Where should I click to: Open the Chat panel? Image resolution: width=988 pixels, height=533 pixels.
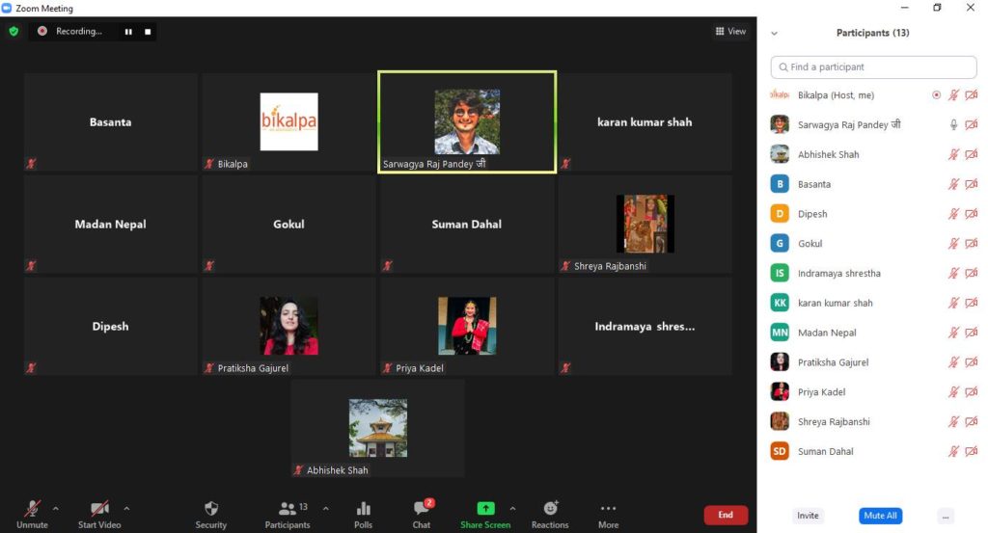422,509
